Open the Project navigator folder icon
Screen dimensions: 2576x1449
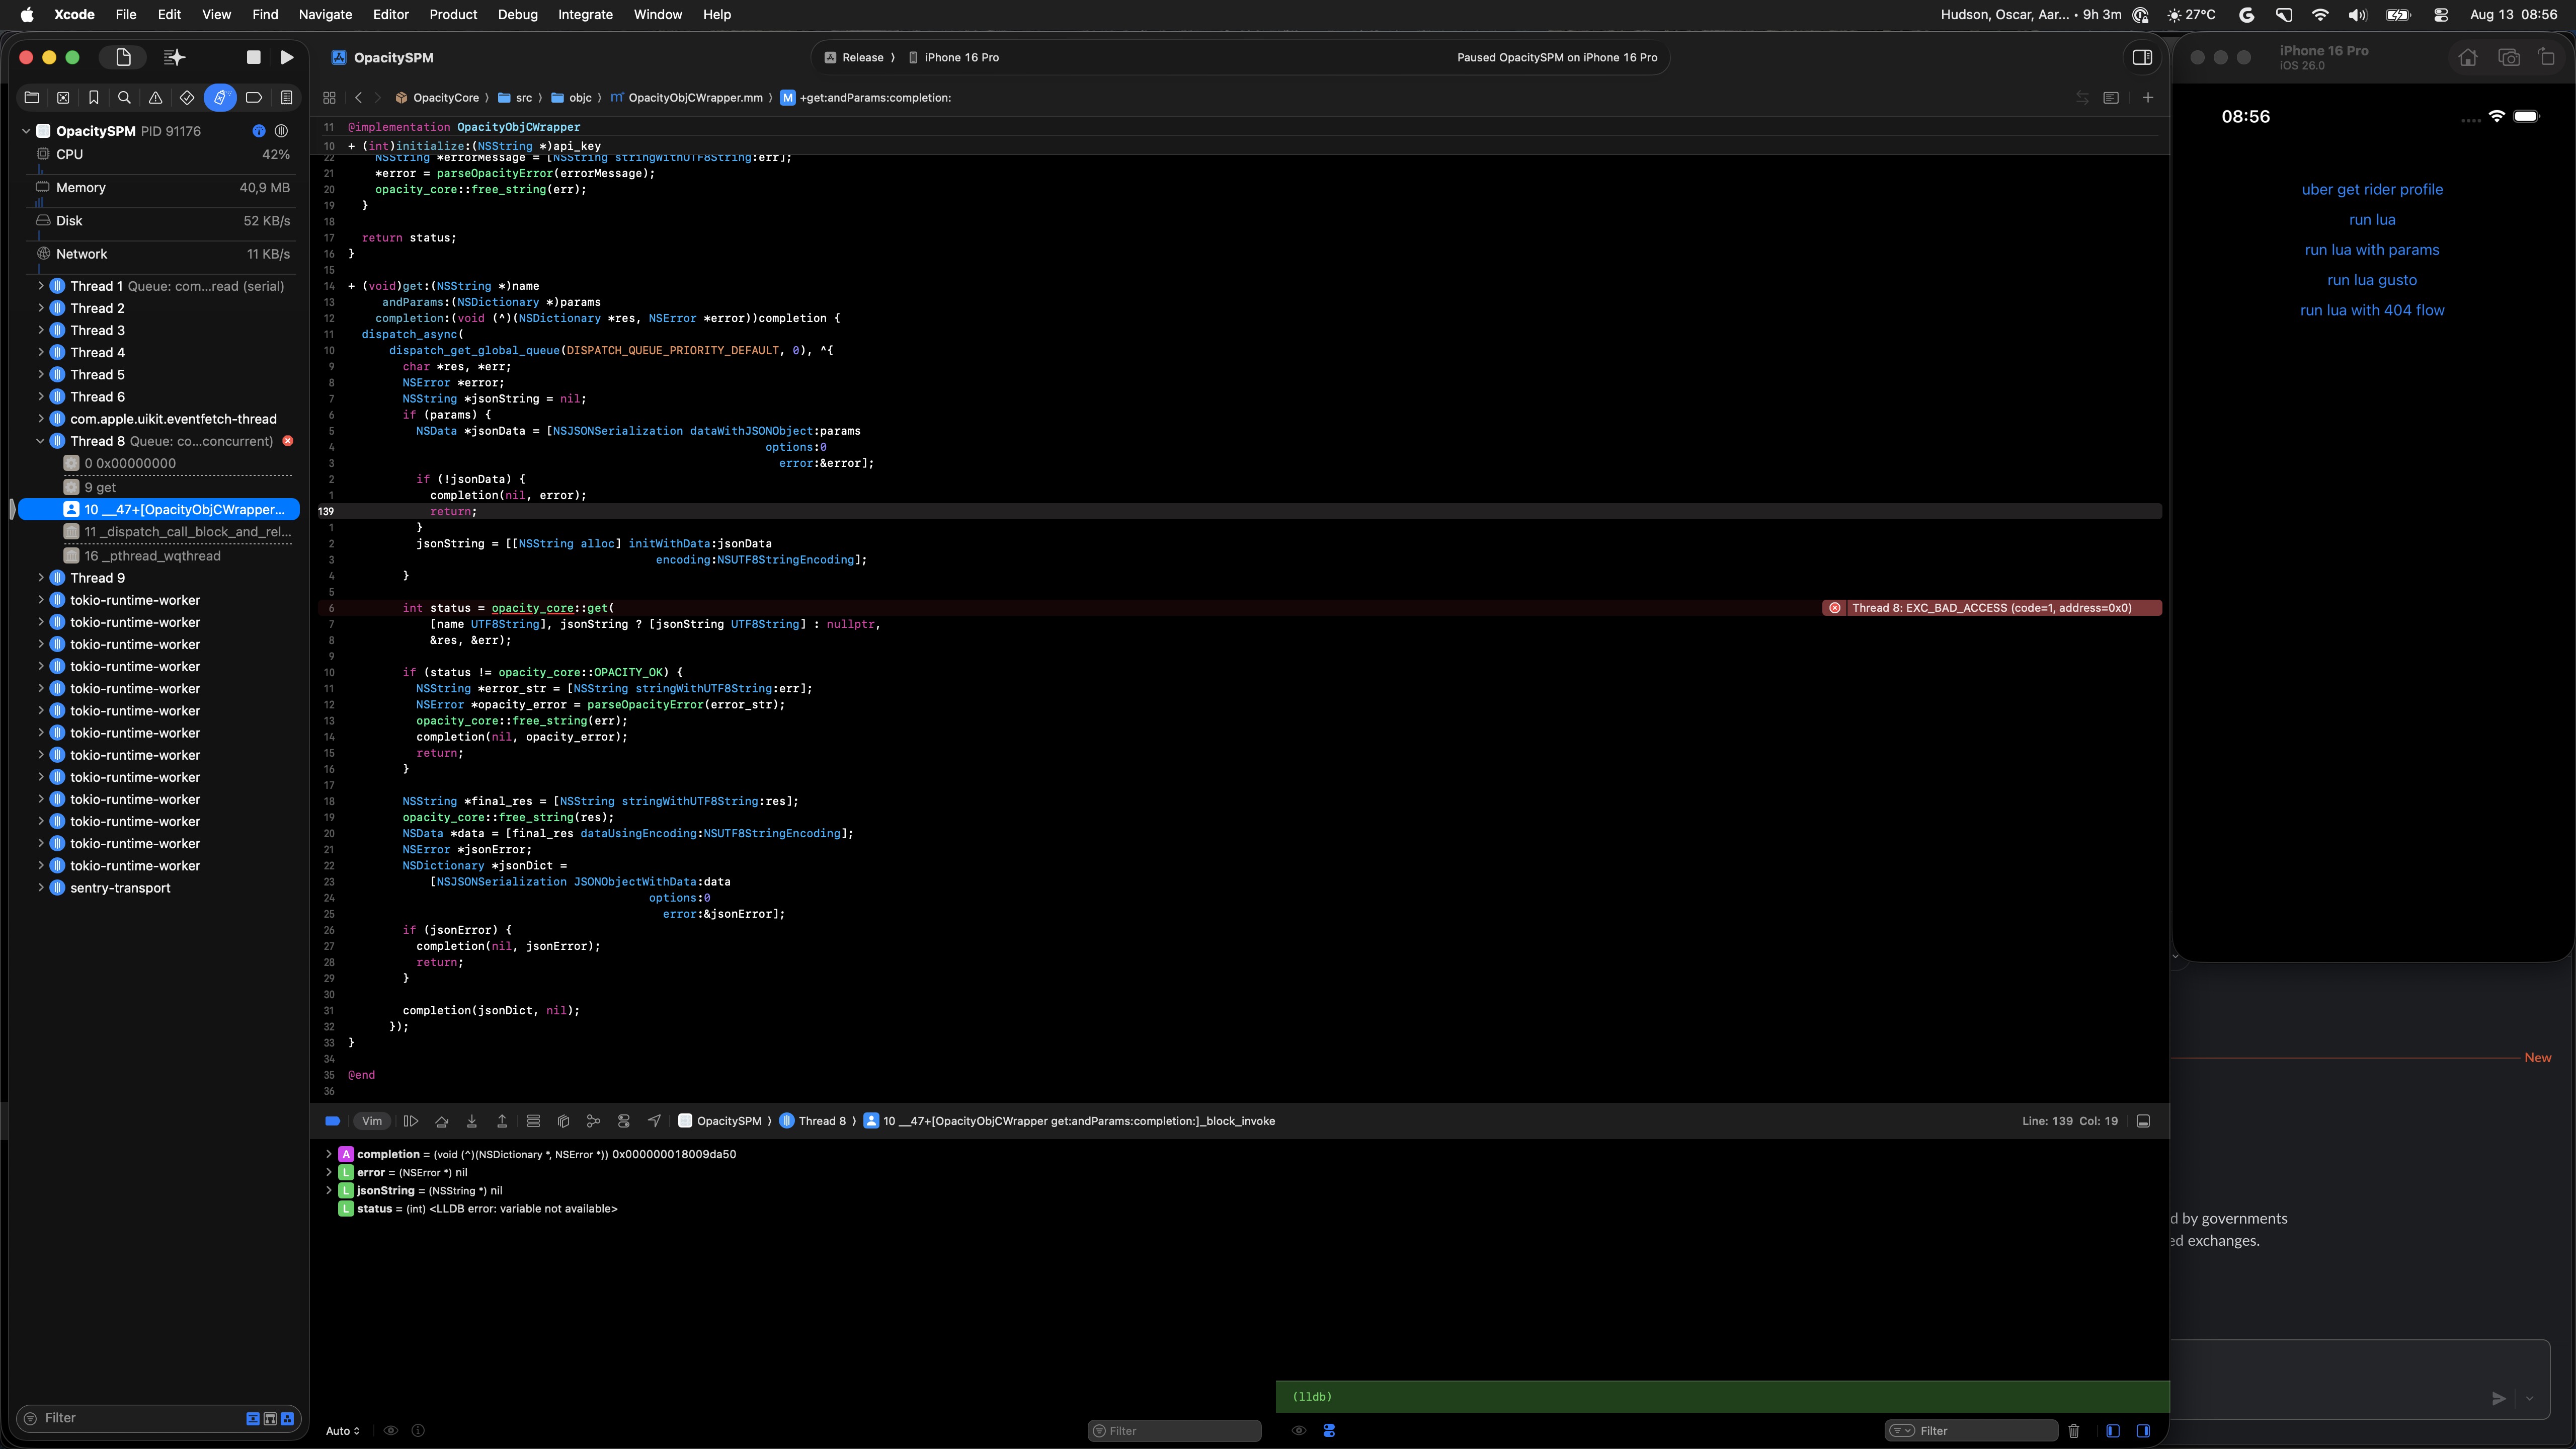click(x=32, y=97)
